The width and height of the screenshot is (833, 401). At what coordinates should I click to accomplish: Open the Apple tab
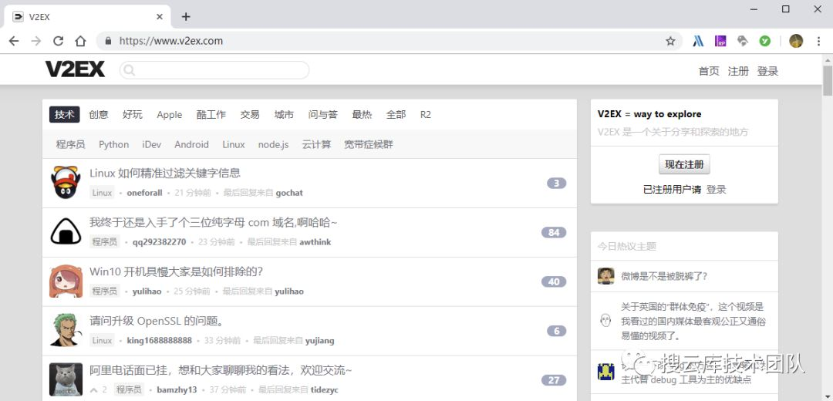tap(170, 114)
